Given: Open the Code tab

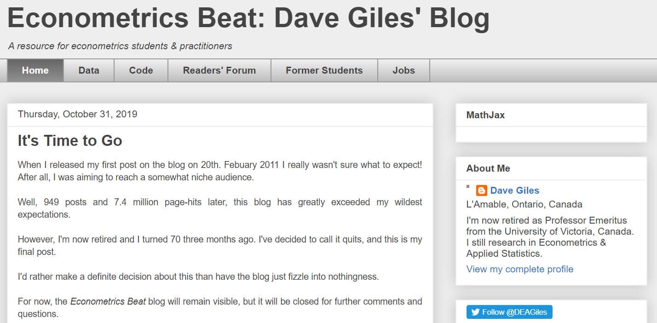Looking at the screenshot, I should 140,70.
